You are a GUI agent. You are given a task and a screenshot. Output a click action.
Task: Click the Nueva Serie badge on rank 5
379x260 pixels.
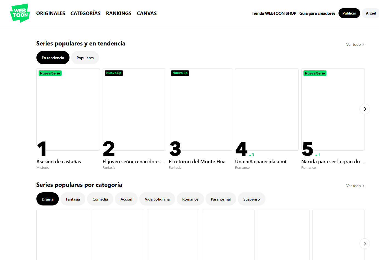315,73
